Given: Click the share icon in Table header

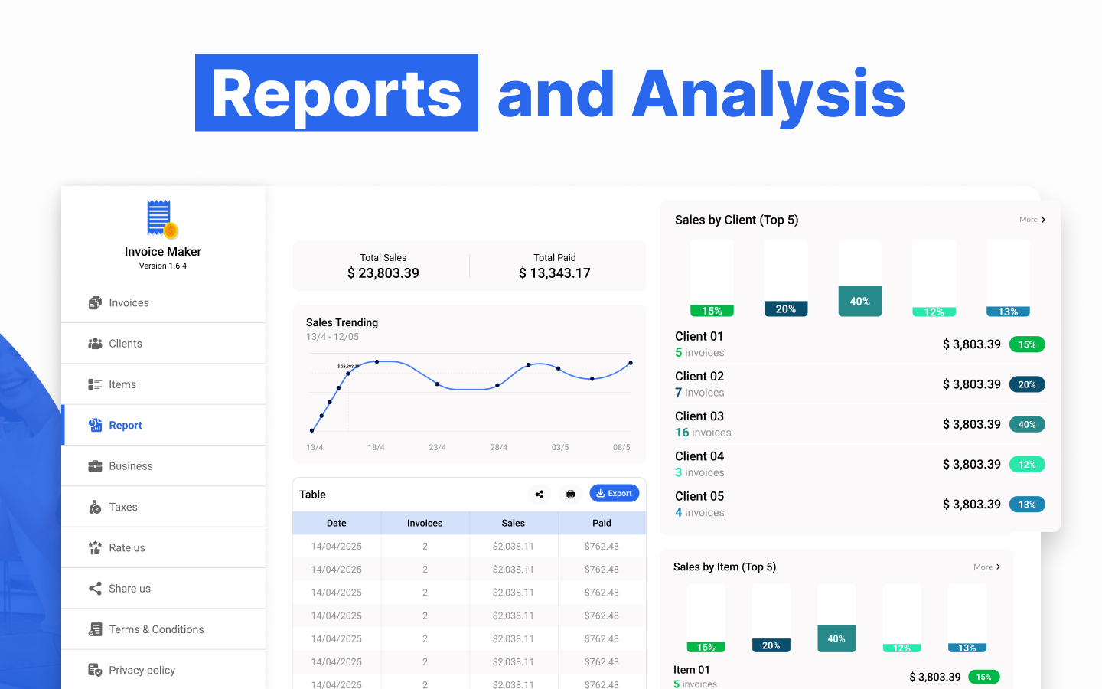Looking at the screenshot, I should pos(540,494).
